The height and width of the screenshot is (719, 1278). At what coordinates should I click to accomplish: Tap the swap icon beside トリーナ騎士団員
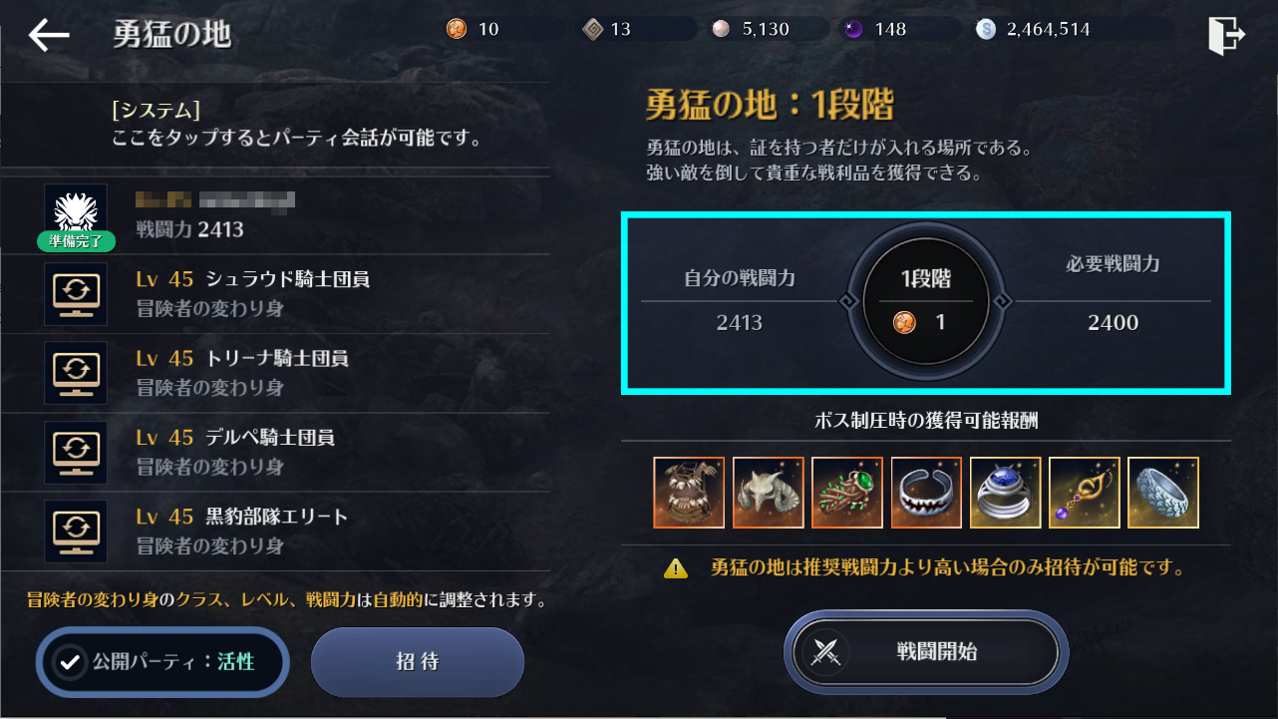click(x=76, y=373)
